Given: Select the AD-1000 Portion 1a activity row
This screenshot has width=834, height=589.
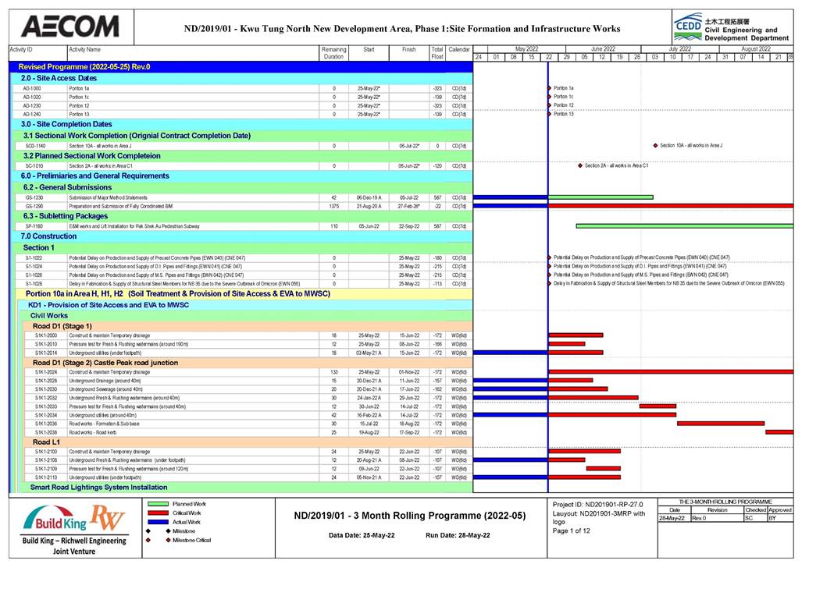Looking at the screenshot, I should pos(156,88).
